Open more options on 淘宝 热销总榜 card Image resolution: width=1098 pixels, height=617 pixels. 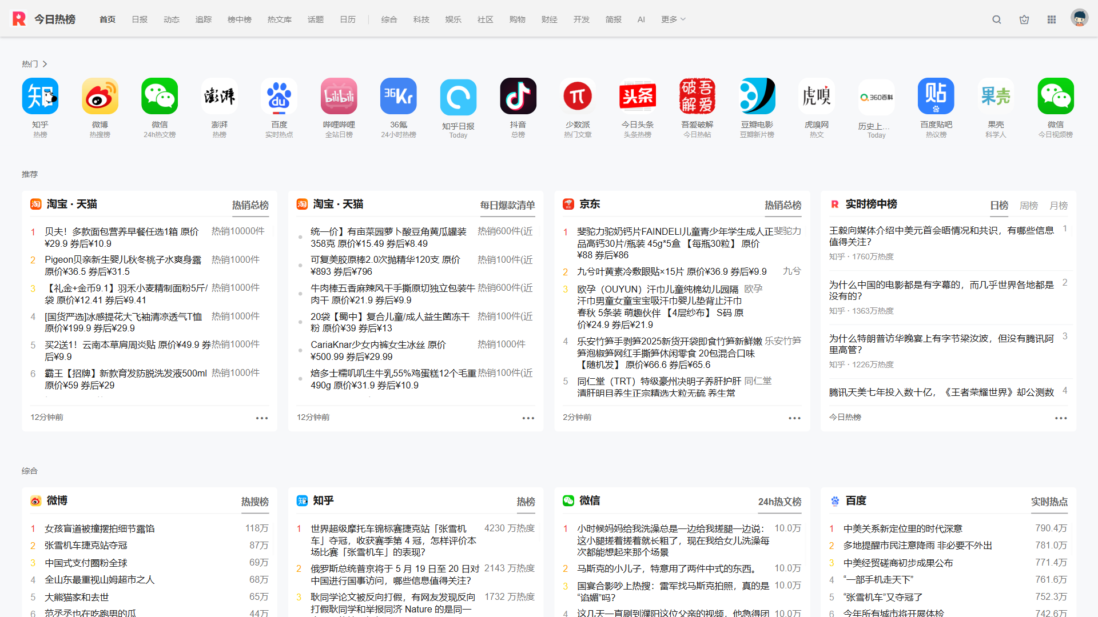pos(262,418)
